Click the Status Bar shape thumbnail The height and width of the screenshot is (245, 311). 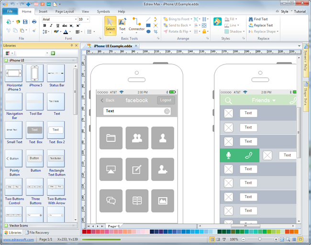coord(56,74)
